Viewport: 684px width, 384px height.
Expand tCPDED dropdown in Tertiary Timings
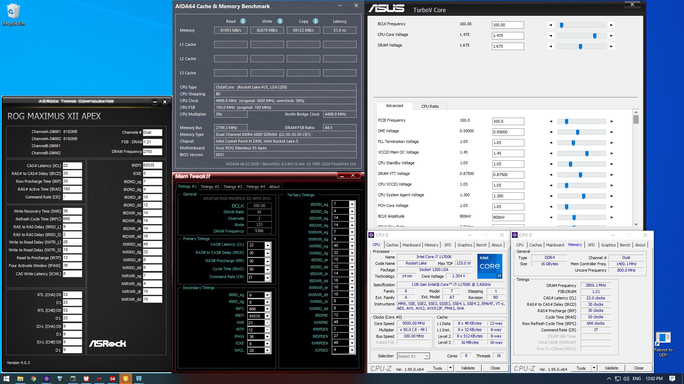(x=352, y=350)
